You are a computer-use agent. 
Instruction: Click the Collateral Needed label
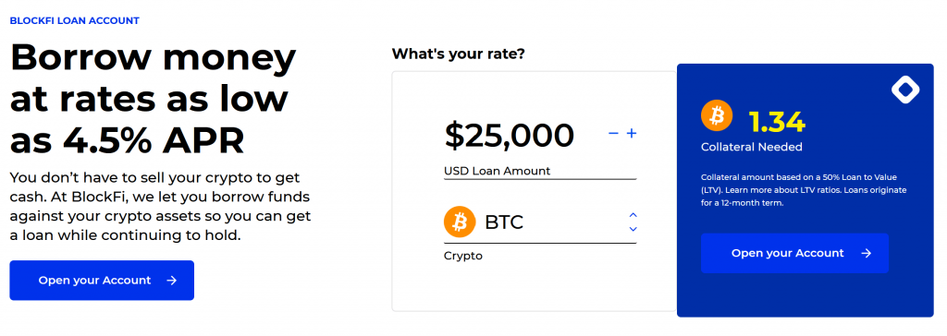click(751, 147)
